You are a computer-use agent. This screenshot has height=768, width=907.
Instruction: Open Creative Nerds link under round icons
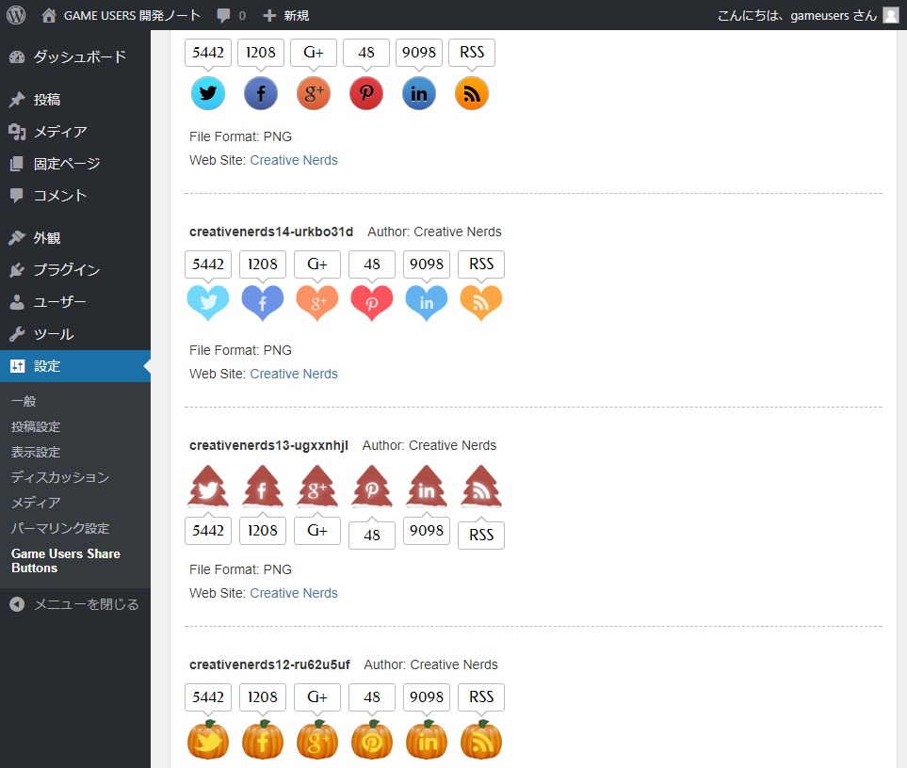click(x=294, y=160)
